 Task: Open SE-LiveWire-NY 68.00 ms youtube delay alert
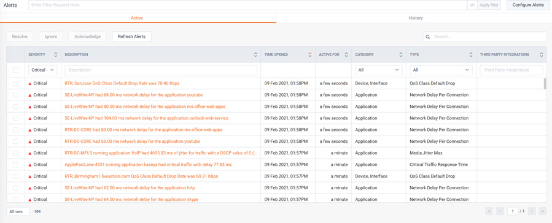134,95
